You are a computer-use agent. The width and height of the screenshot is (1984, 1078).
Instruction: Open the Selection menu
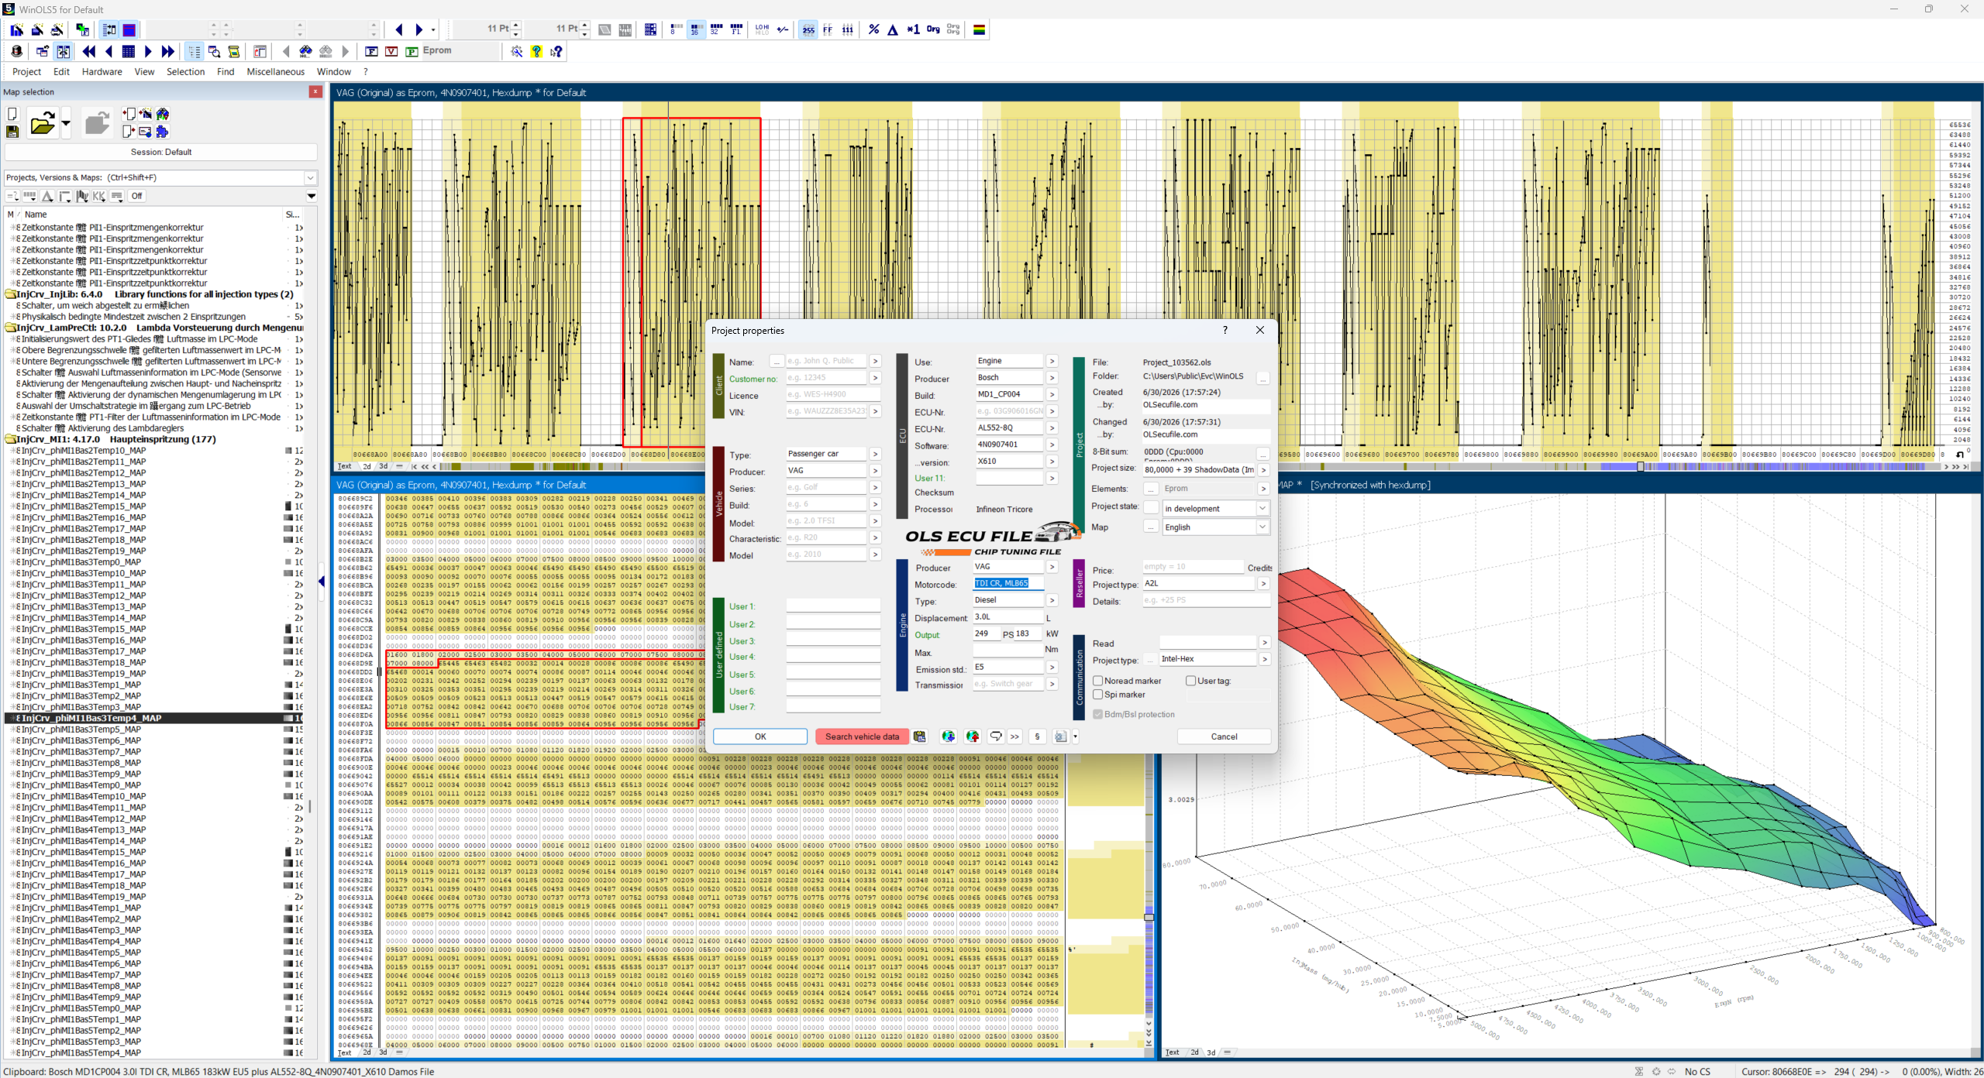[185, 71]
